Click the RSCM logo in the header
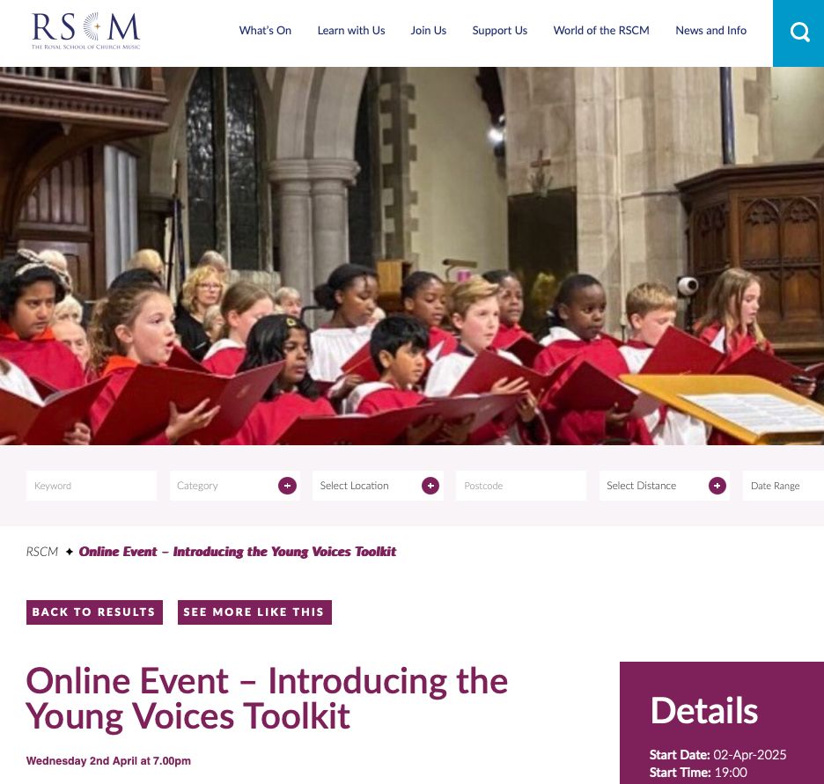 pyautogui.click(x=85, y=31)
